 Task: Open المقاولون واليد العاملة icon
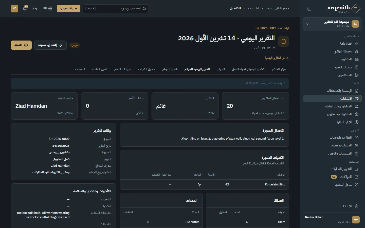[357, 106]
